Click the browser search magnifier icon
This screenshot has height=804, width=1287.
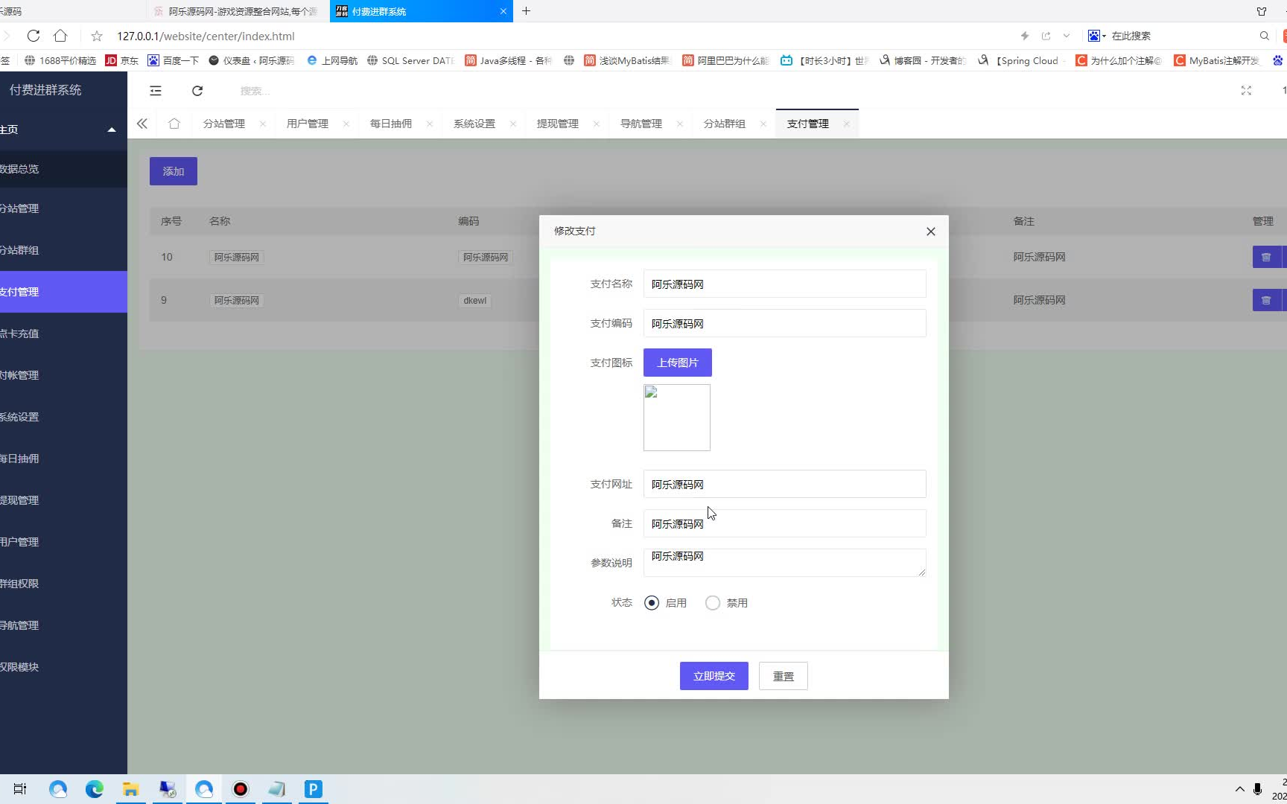tap(1264, 36)
